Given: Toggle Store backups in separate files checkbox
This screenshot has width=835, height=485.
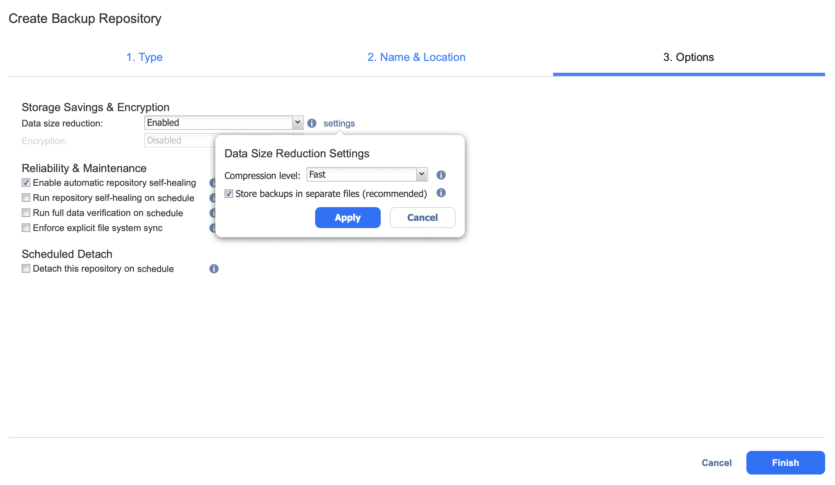Looking at the screenshot, I should [229, 194].
